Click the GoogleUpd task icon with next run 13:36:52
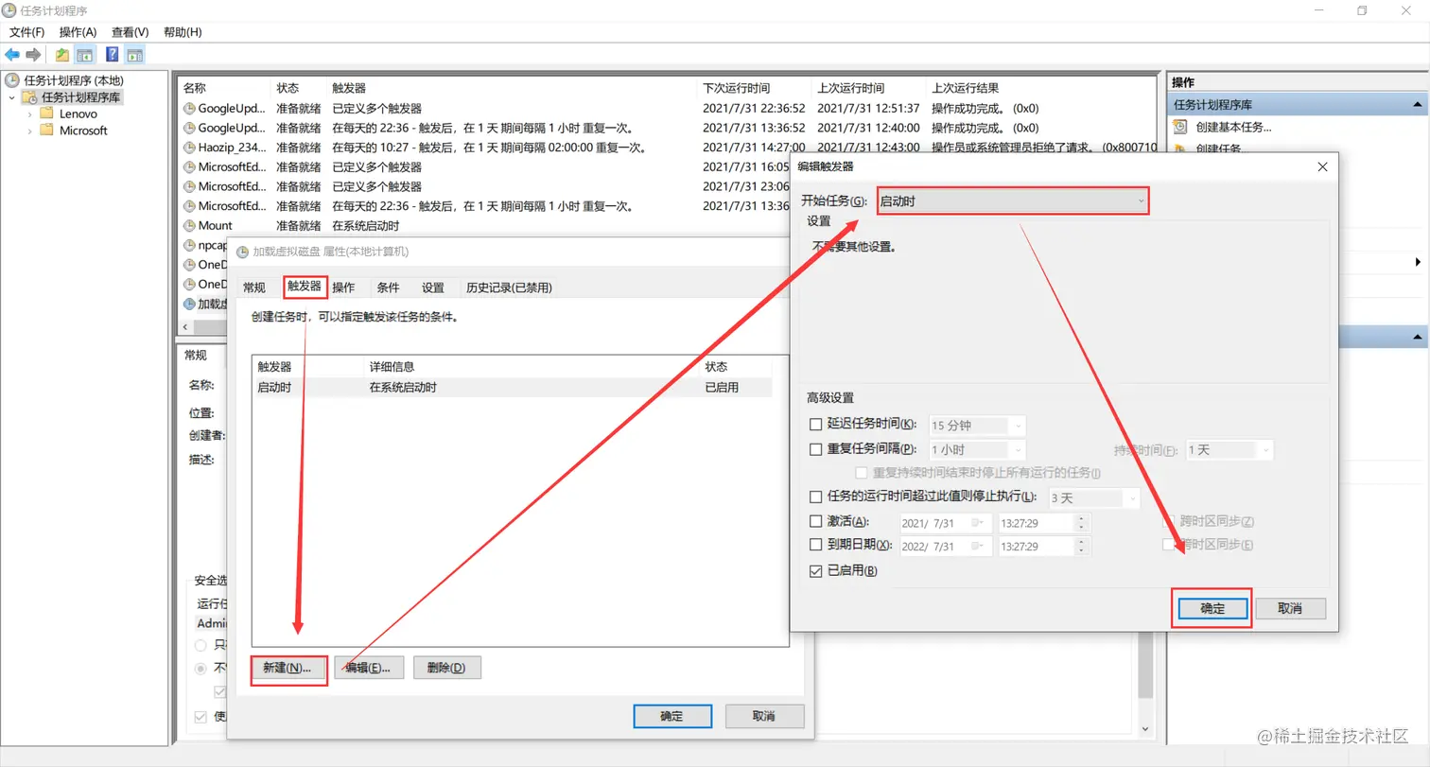This screenshot has width=1430, height=767. tap(189, 128)
